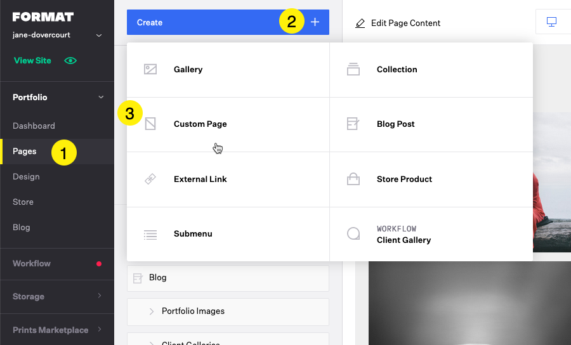Click the green View Site eye icon

click(x=70, y=60)
